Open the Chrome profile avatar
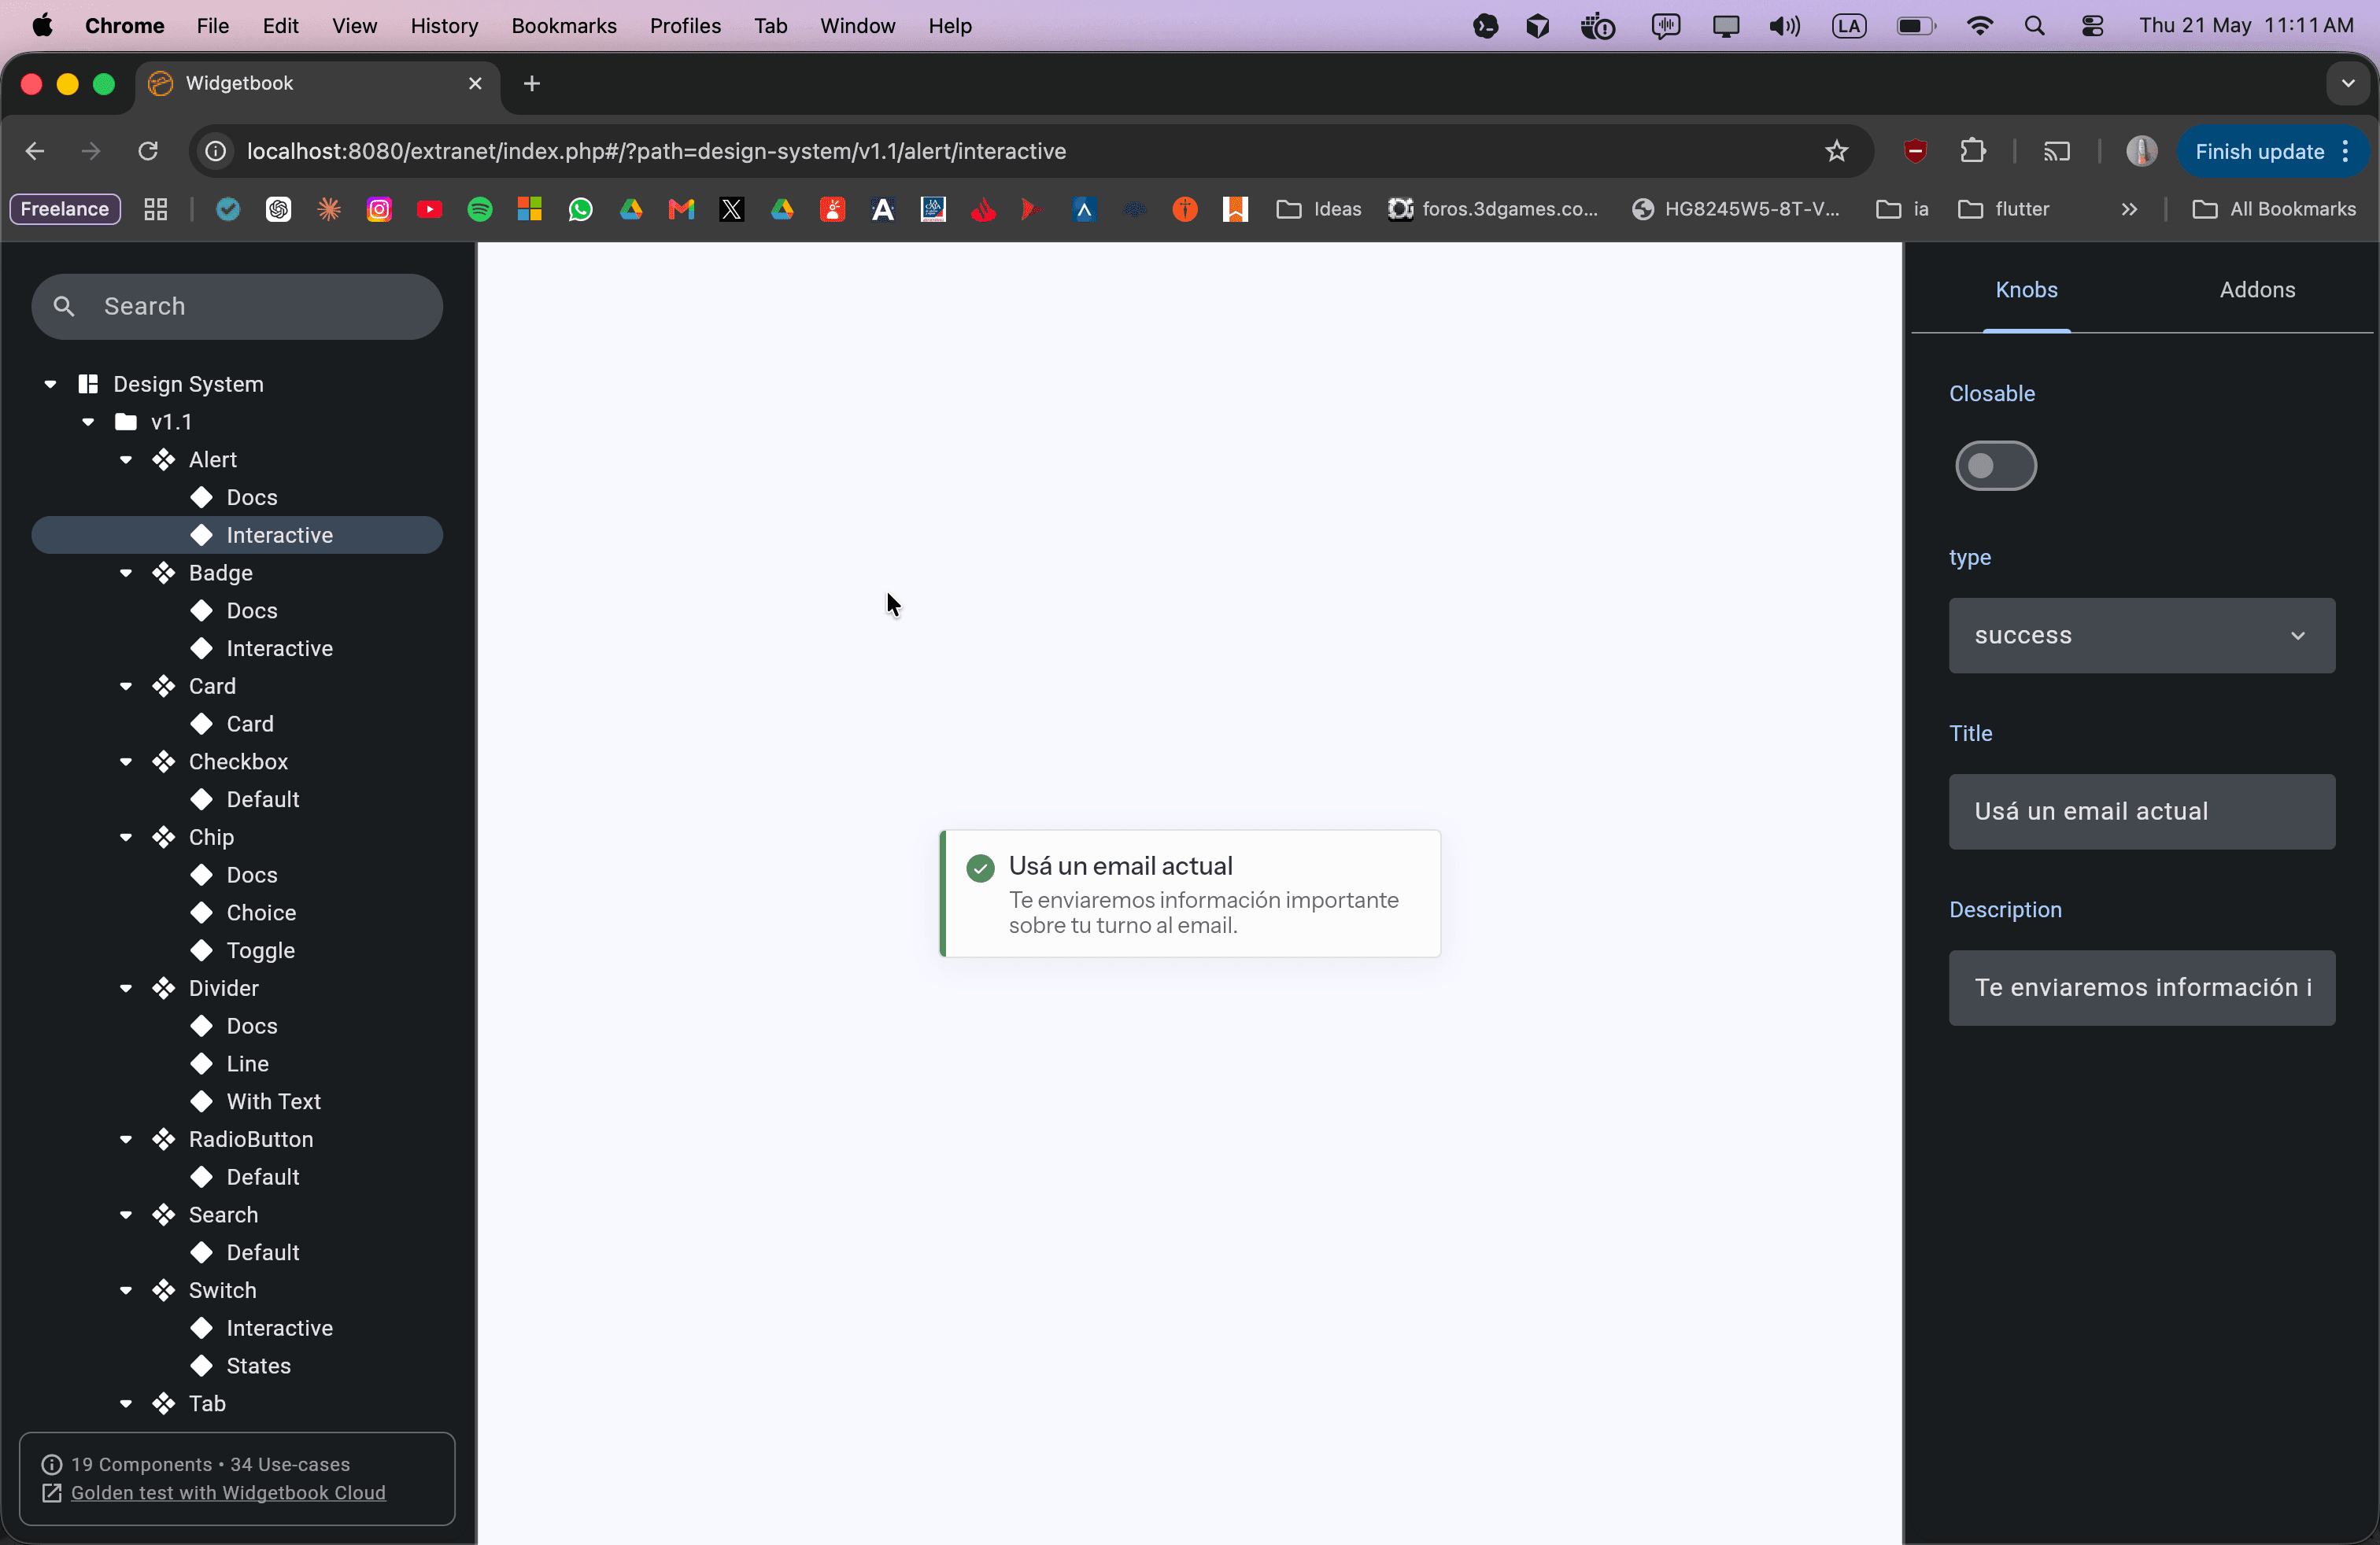Image resolution: width=2380 pixels, height=1545 pixels. (2141, 151)
